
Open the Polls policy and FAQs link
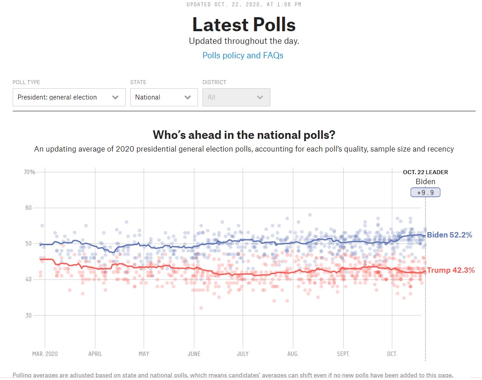pos(243,55)
